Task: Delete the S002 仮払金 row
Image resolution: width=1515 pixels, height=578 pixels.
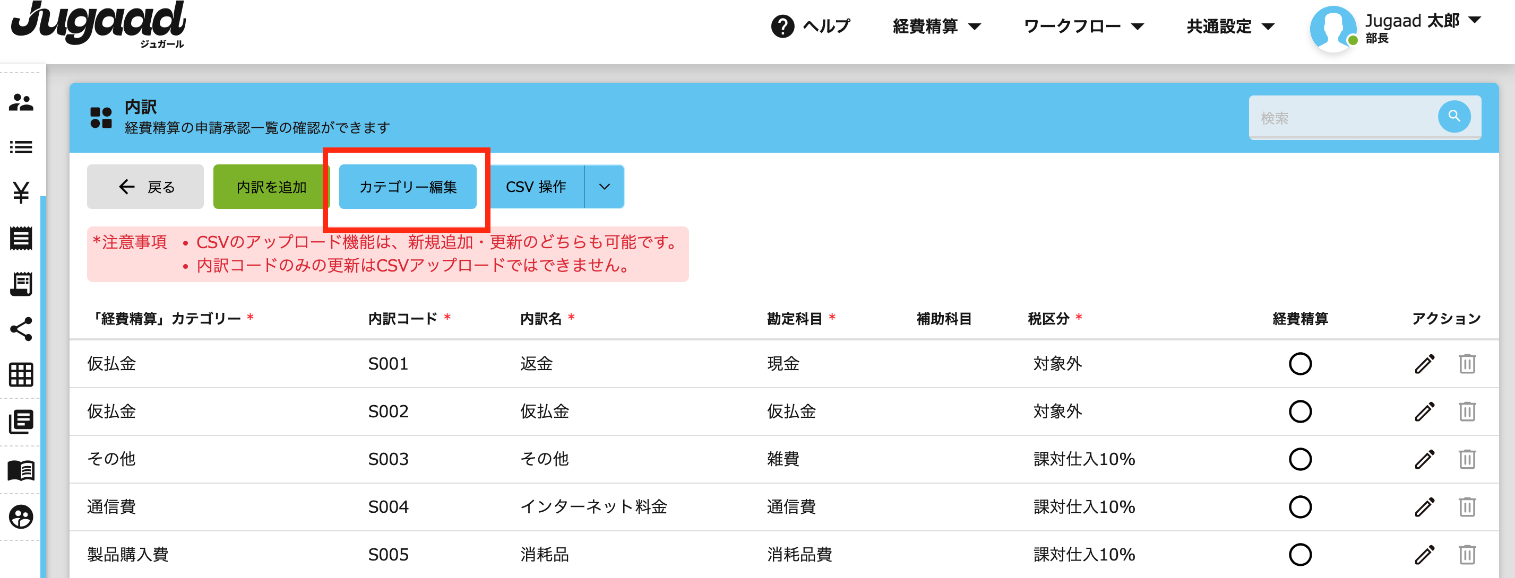Action: [1467, 411]
